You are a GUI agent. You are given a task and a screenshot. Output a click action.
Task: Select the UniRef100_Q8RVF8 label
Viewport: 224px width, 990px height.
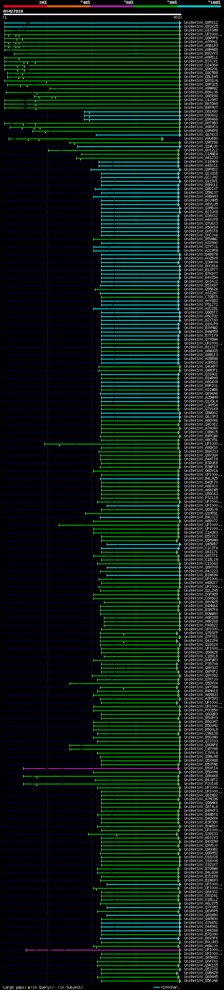(201, 38)
